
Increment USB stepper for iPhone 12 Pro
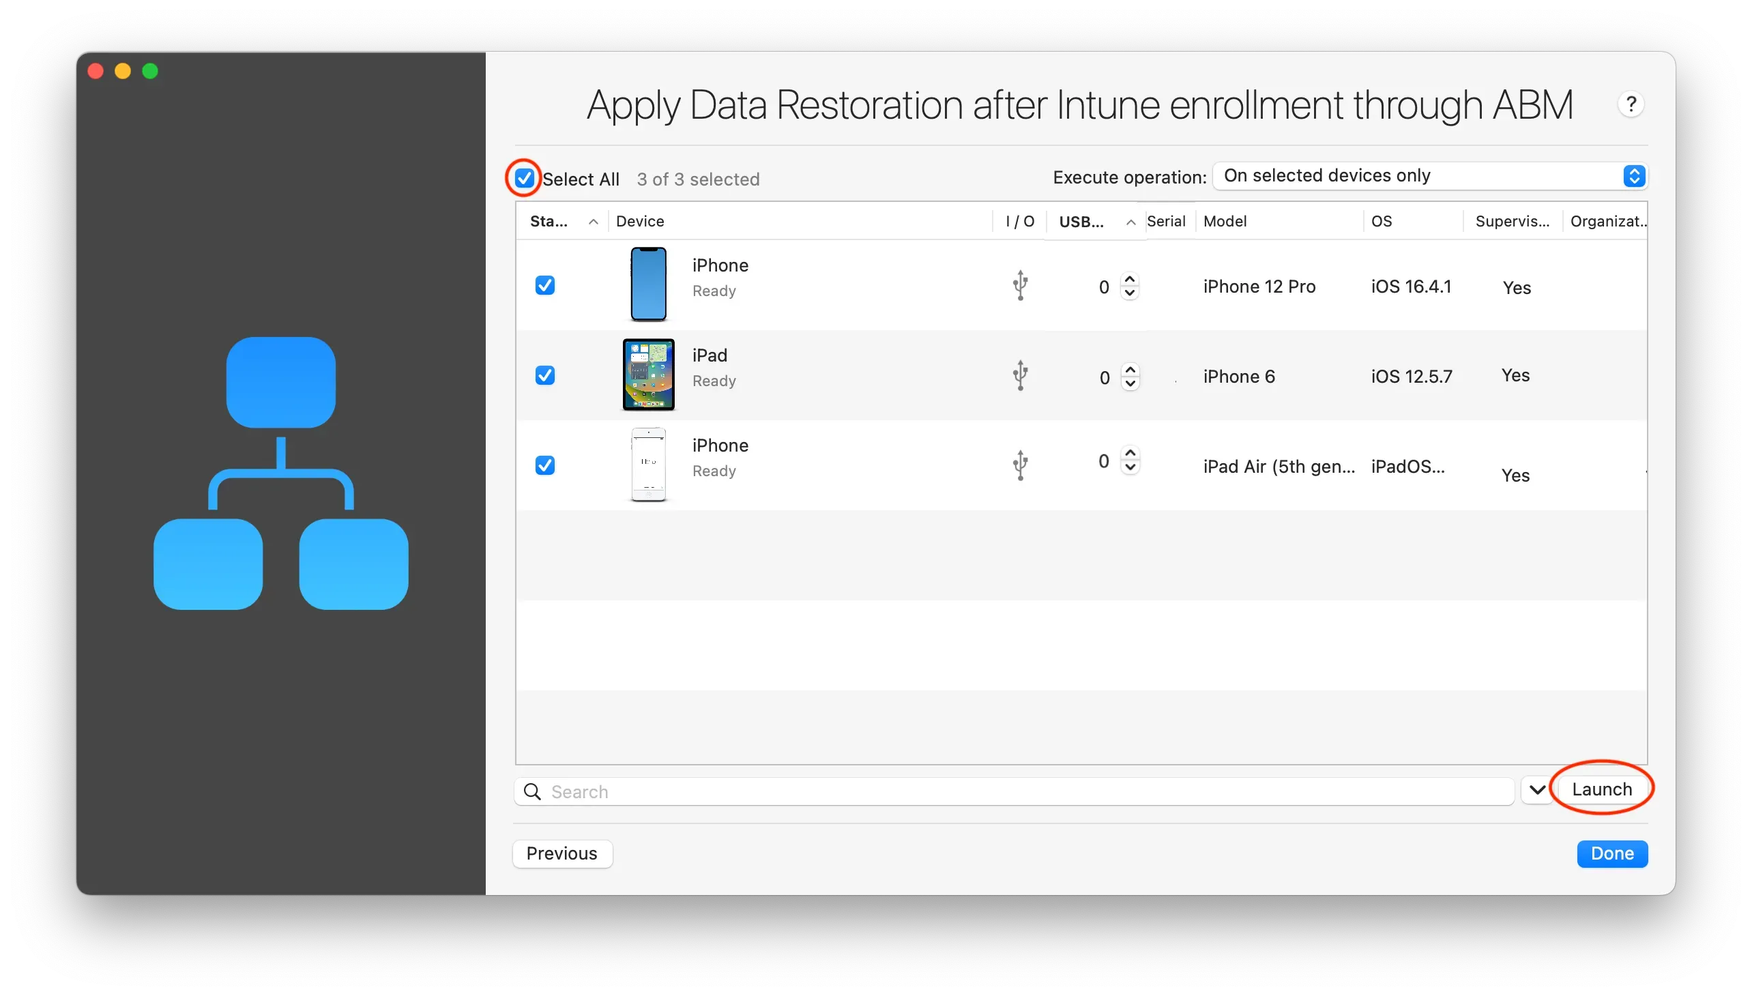click(x=1130, y=279)
